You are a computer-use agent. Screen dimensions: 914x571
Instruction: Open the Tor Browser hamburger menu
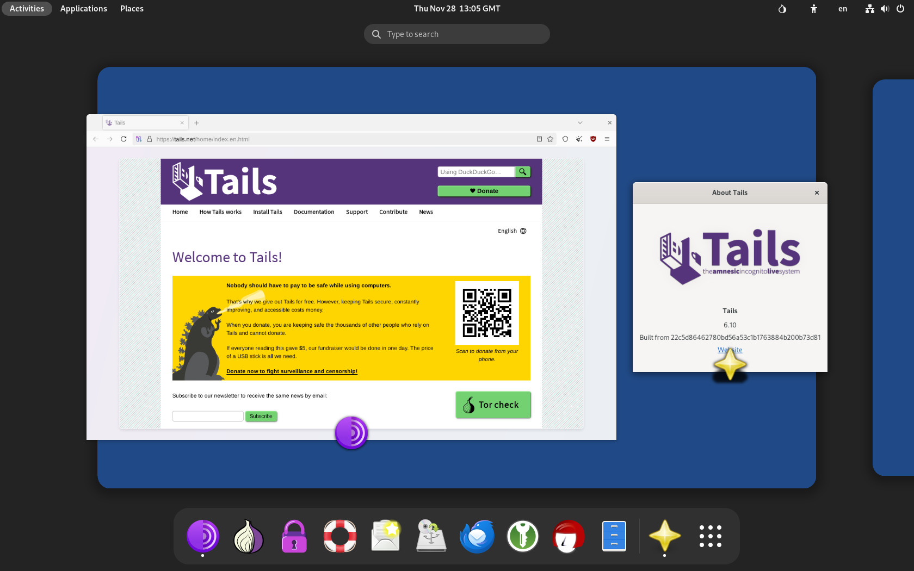607,139
